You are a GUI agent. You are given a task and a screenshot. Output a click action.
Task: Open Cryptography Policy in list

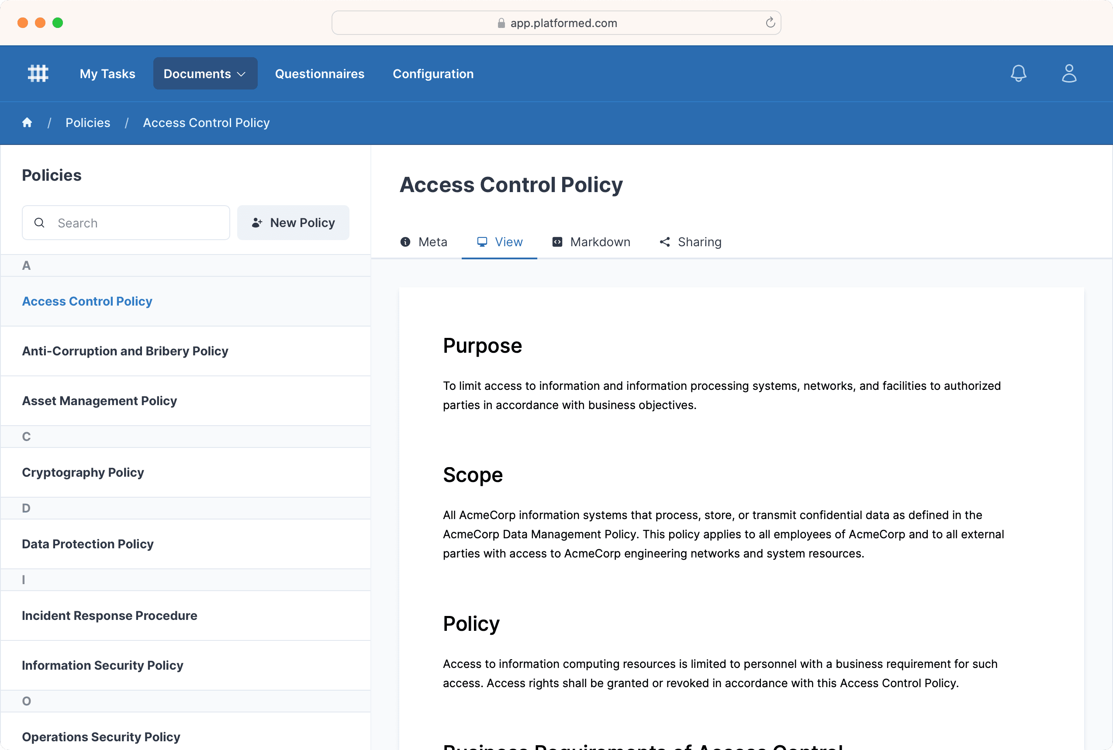(x=83, y=472)
